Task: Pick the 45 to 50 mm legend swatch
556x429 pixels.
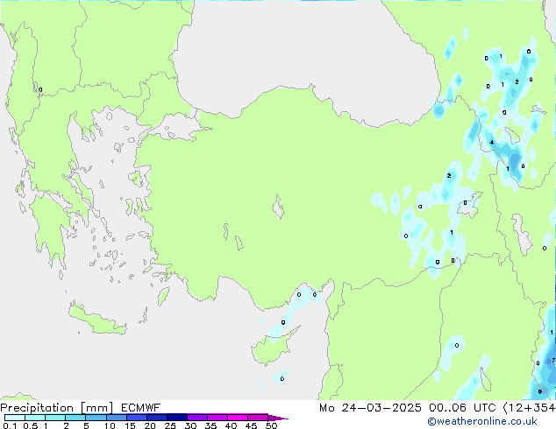Action: pos(258,418)
